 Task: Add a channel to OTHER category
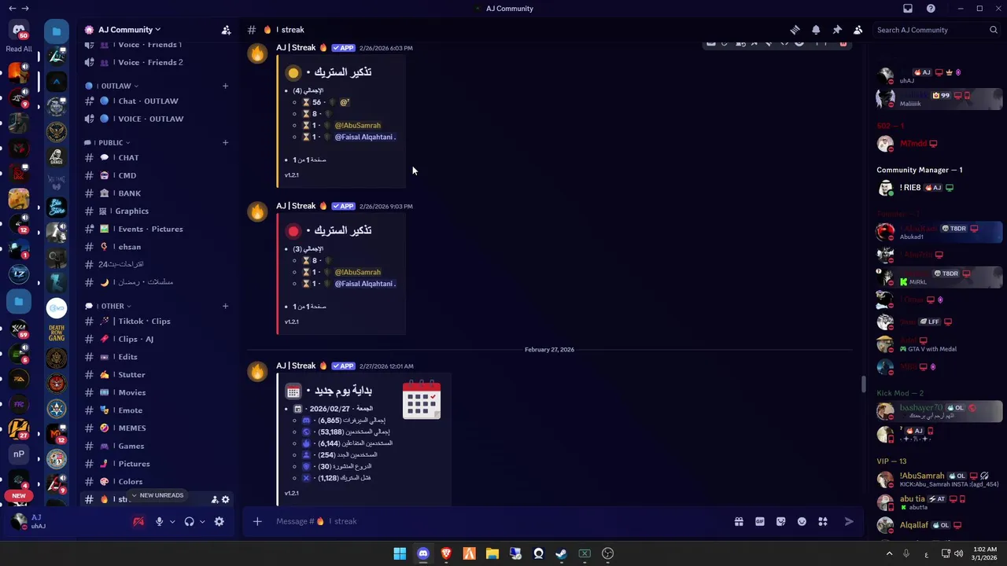pyautogui.click(x=225, y=306)
